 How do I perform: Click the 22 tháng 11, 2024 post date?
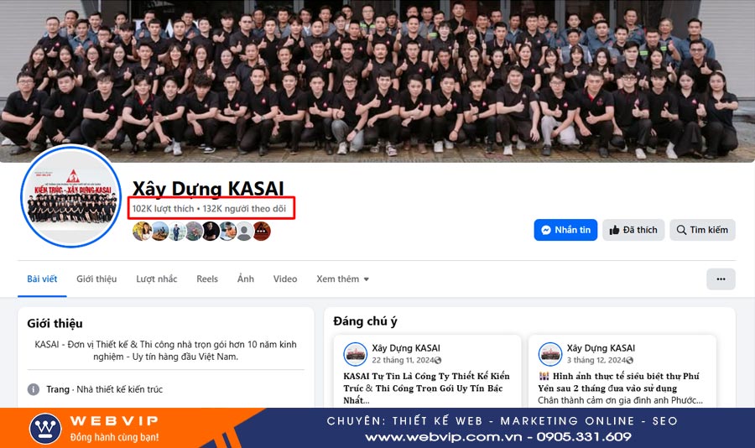click(x=403, y=360)
